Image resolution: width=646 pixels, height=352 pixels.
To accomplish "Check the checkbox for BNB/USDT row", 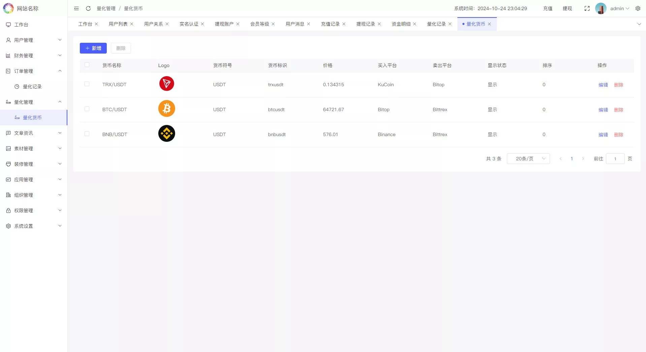I will pos(87,134).
